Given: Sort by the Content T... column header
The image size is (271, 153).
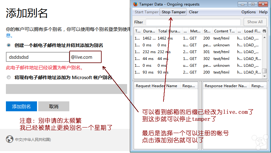Looking at the screenshot, I should 224,31.
